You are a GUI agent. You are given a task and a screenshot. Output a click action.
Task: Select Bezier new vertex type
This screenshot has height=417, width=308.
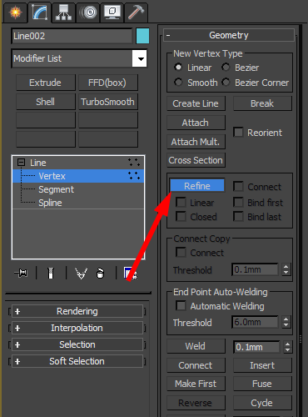click(226, 68)
